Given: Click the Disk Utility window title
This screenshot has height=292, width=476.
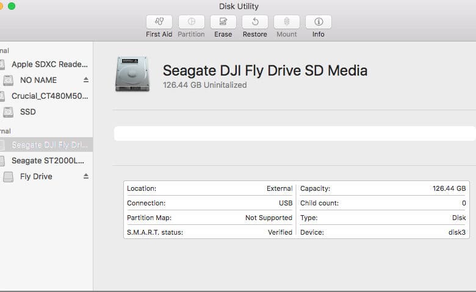Looking at the screenshot, I should click(239, 6).
